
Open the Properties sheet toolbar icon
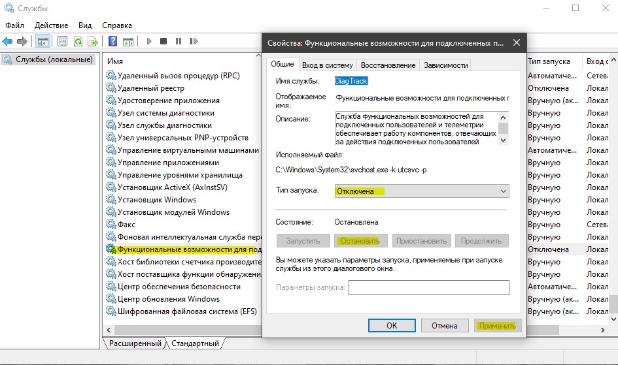pyautogui.click(x=62, y=41)
